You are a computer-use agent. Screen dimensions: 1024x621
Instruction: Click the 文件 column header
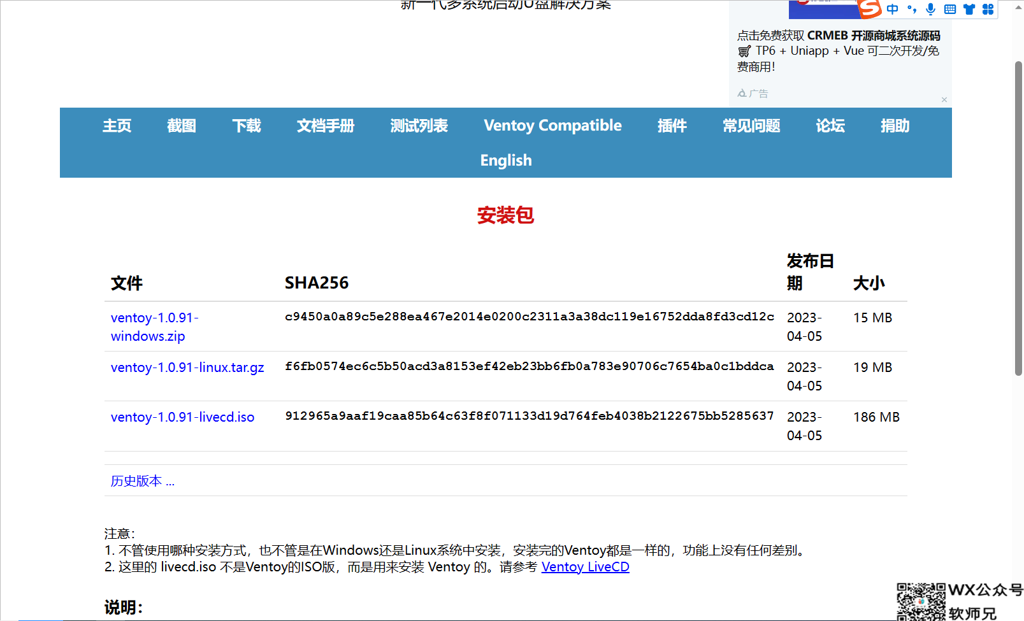127,283
